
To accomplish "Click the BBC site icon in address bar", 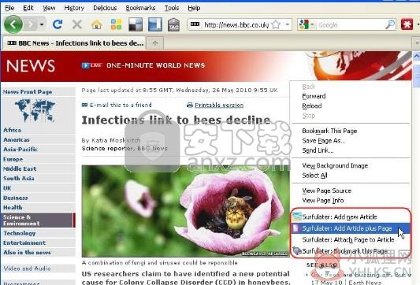I will [x=195, y=24].
